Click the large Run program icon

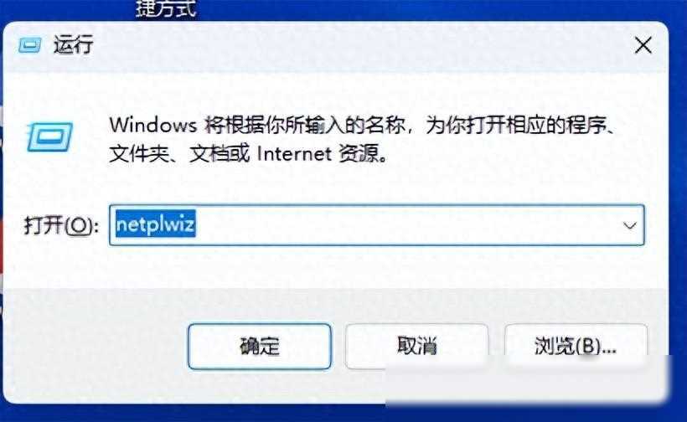pos(49,136)
